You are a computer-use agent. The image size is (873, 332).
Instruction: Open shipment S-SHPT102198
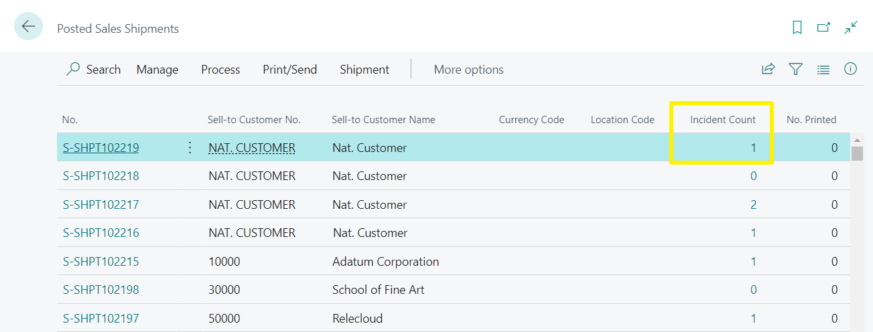click(101, 290)
